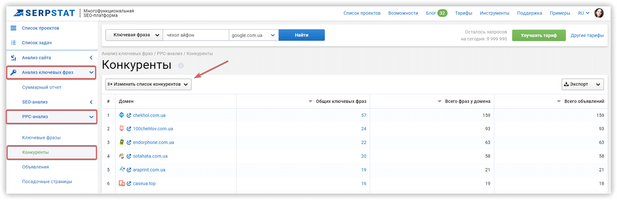This screenshot has height=200, width=617.
Task: Open the endorphone.com.ua domain link
Action: point(153,143)
